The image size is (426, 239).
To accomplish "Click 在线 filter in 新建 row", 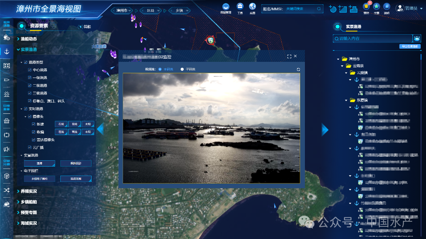I will tap(61, 124).
